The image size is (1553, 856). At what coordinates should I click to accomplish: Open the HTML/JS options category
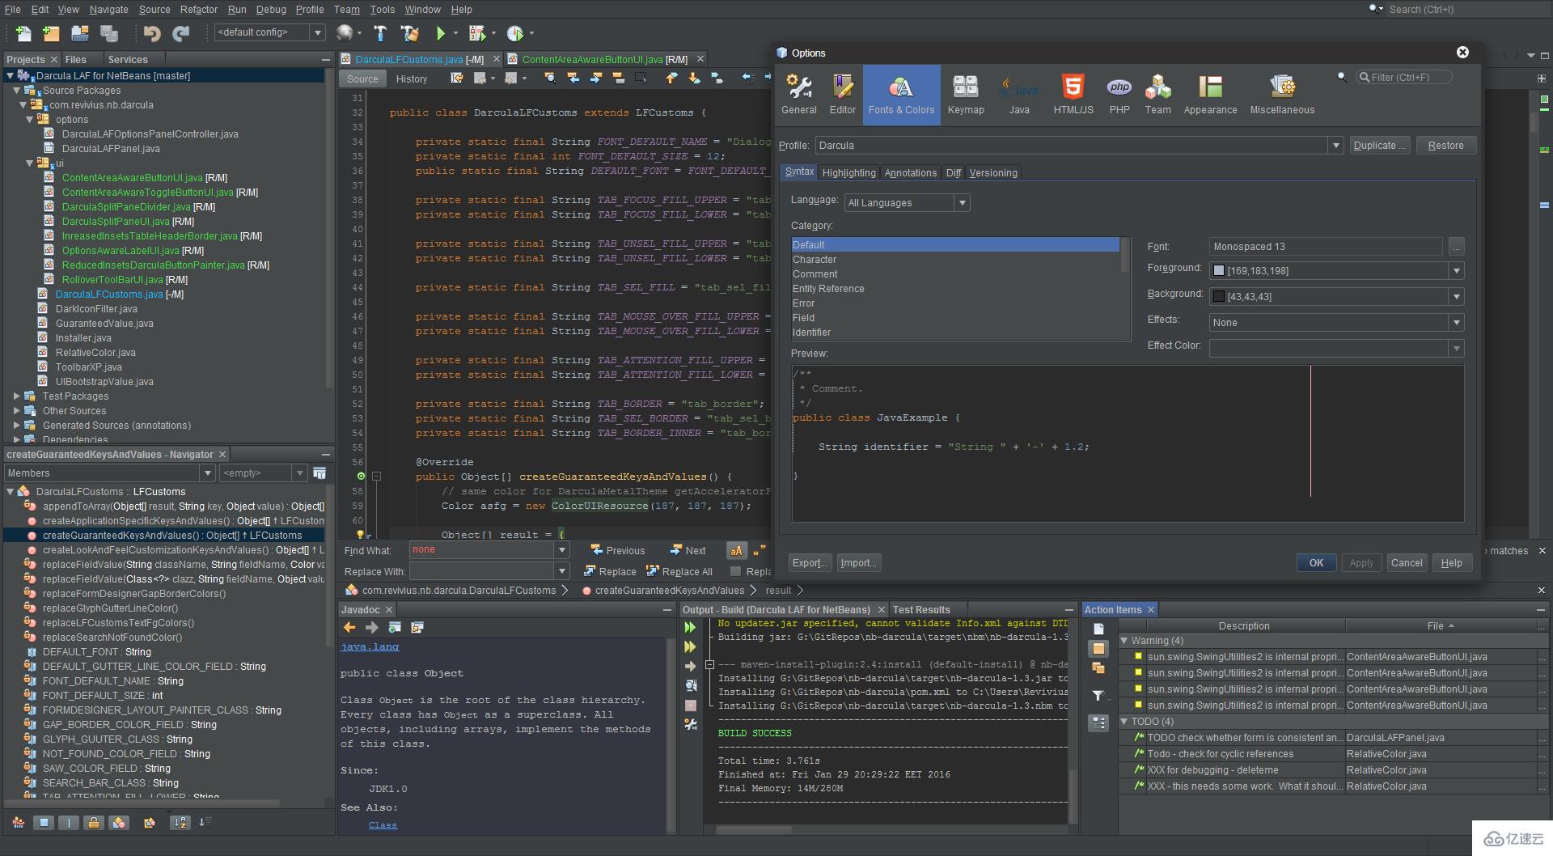pyautogui.click(x=1073, y=95)
